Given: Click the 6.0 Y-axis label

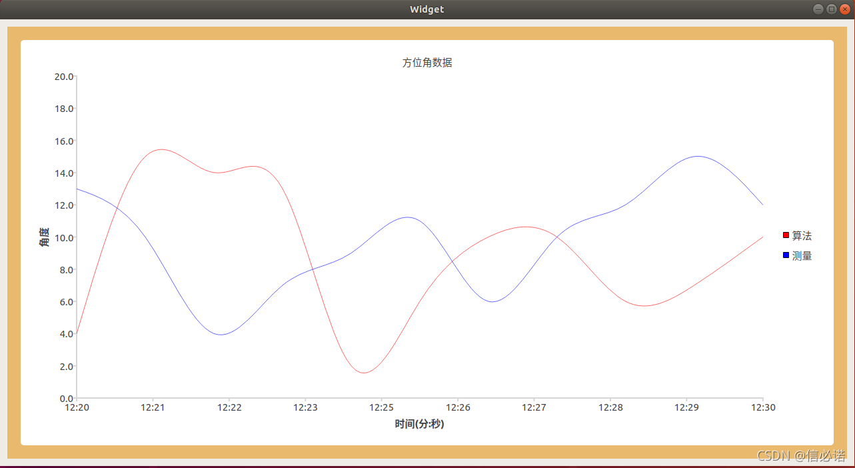Looking at the screenshot, I should [x=66, y=301].
